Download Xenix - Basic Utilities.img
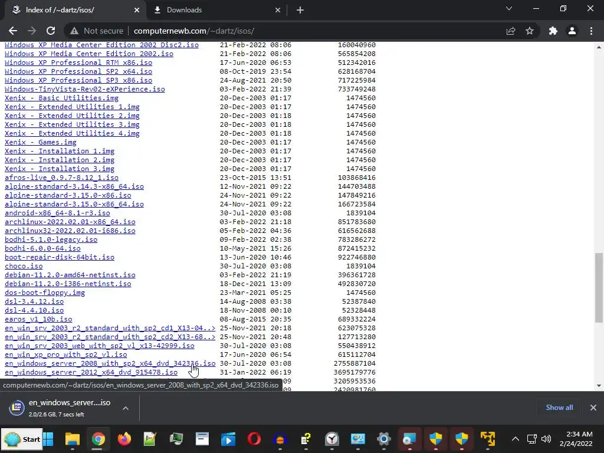Viewport: 604px width, 453px height. pyautogui.click(x=61, y=98)
